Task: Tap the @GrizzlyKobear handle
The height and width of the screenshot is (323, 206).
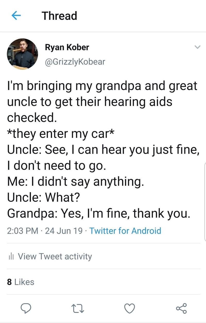Action: pyautogui.click(x=75, y=62)
